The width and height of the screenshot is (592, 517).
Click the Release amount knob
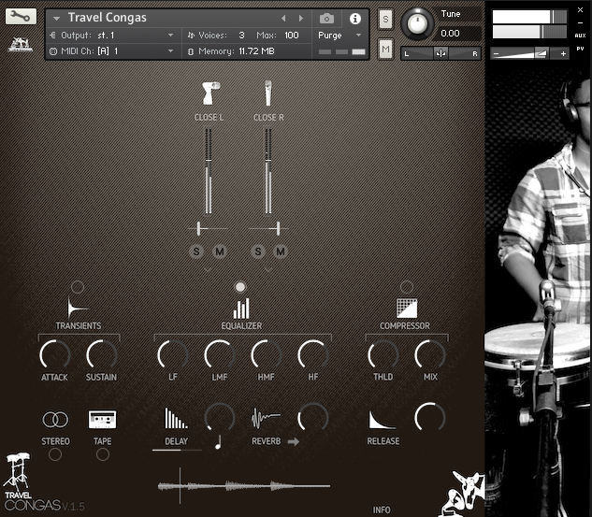pyautogui.click(x=430, y=418)
